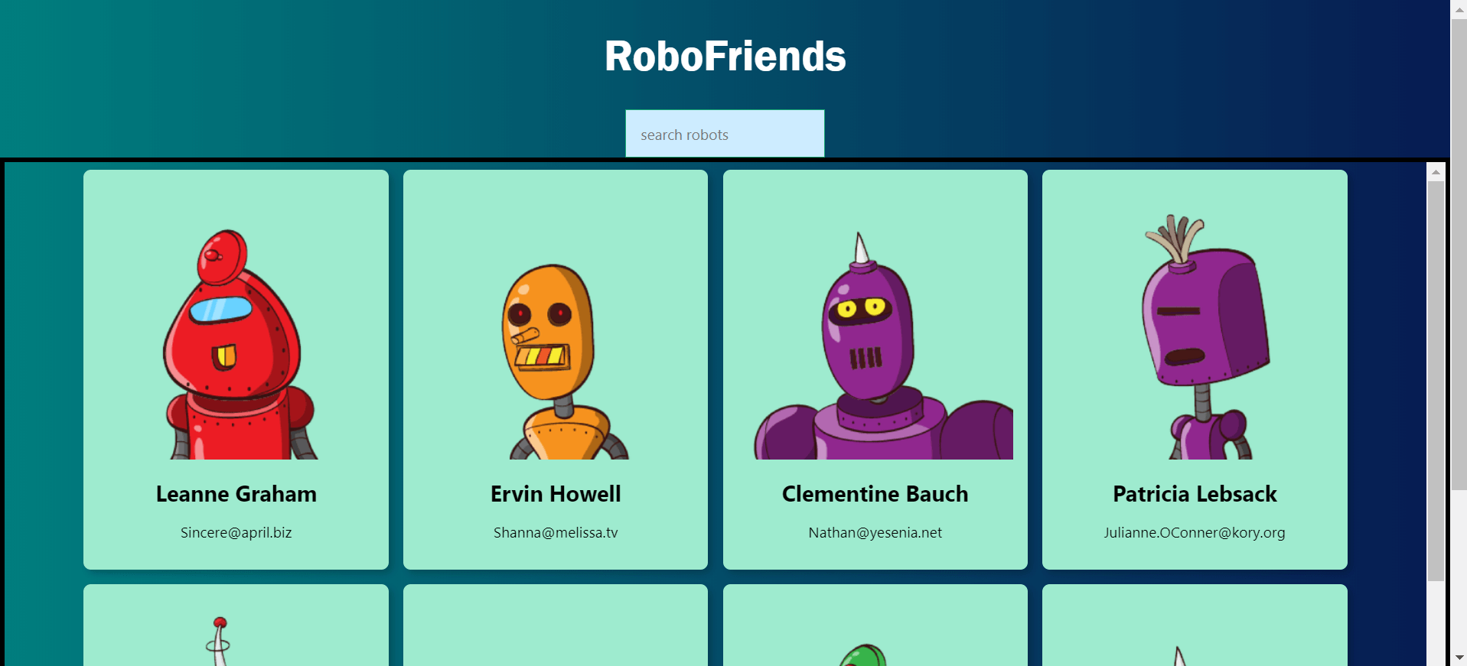Click the Shanna@melissa.tv email text
The width and height of the screenshot is (1467, 666).
point(556,532)
